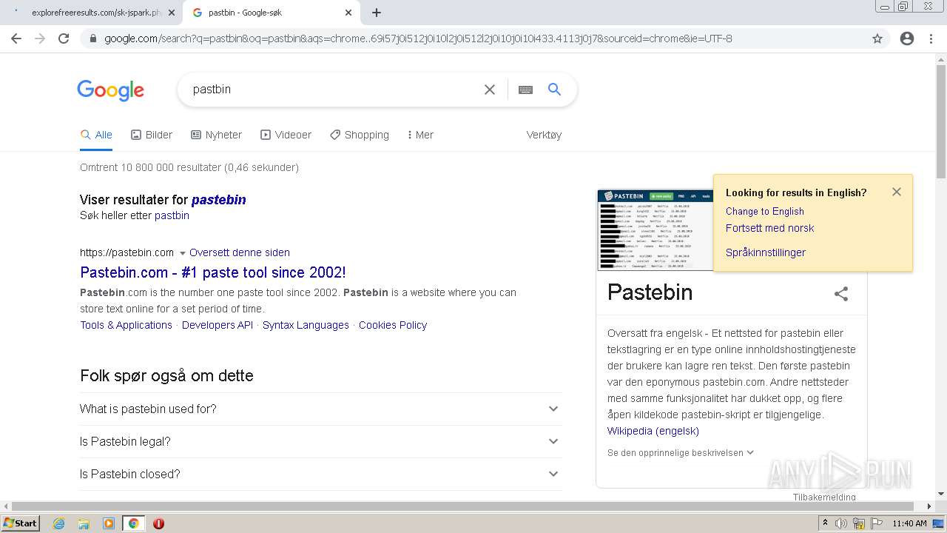This screenshot has width=947, height=533.
Task: Open the Pastebin.com result title link
Action: tap(213, 272)
